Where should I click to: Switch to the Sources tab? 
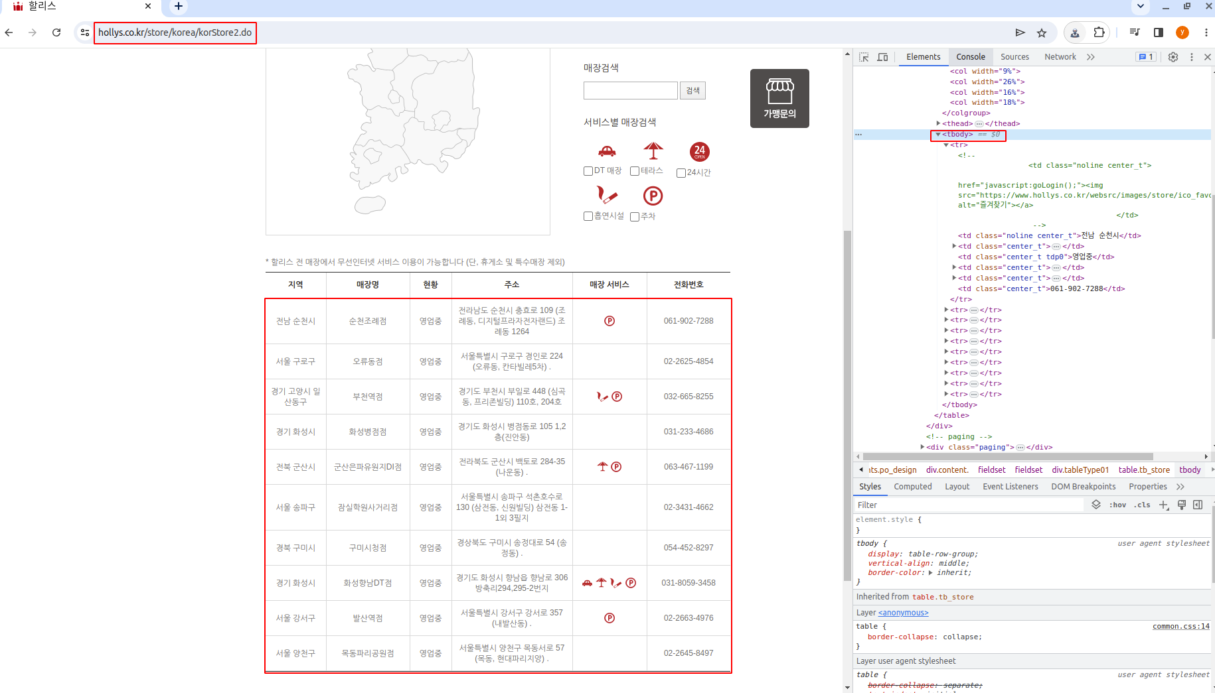click(1014, 57)
